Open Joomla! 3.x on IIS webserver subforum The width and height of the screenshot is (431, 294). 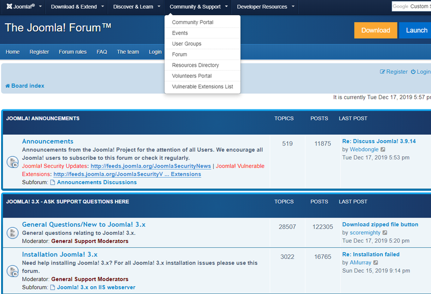tap(96, 288)
